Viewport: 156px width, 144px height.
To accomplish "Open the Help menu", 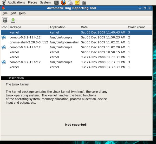I will (22, 13).
